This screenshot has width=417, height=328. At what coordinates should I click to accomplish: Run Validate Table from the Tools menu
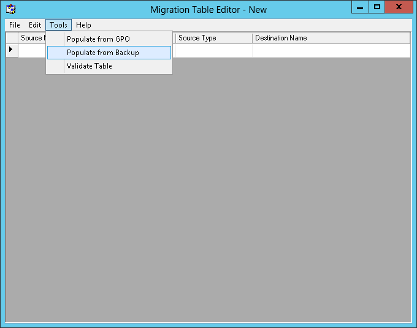coord(90,66)
